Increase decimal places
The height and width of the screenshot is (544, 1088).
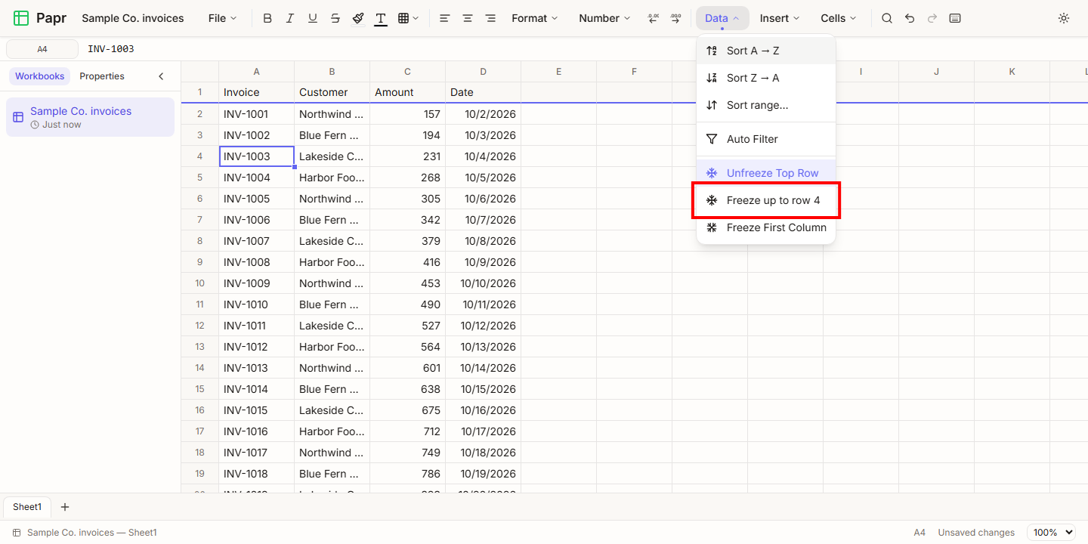[675, 18]
